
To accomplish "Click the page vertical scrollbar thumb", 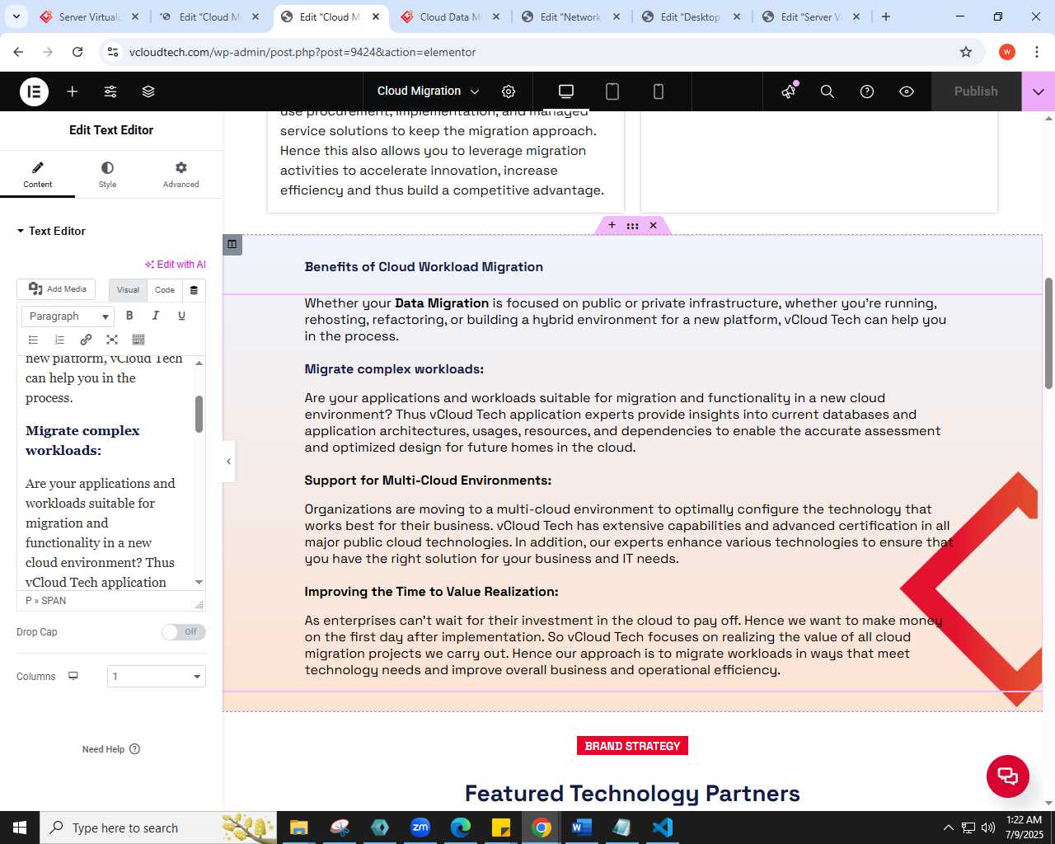I will pyautogui.click(x=1048, y=333).
